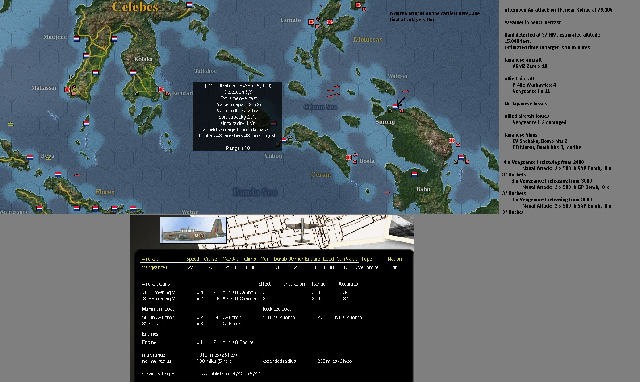
Task: Click 'Vengeance I' in the aircraft table row
Action: 154,267
